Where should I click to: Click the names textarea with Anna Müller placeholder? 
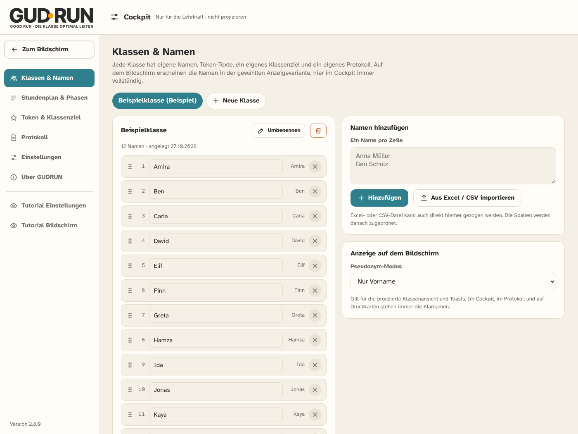(x=453, y=166)
